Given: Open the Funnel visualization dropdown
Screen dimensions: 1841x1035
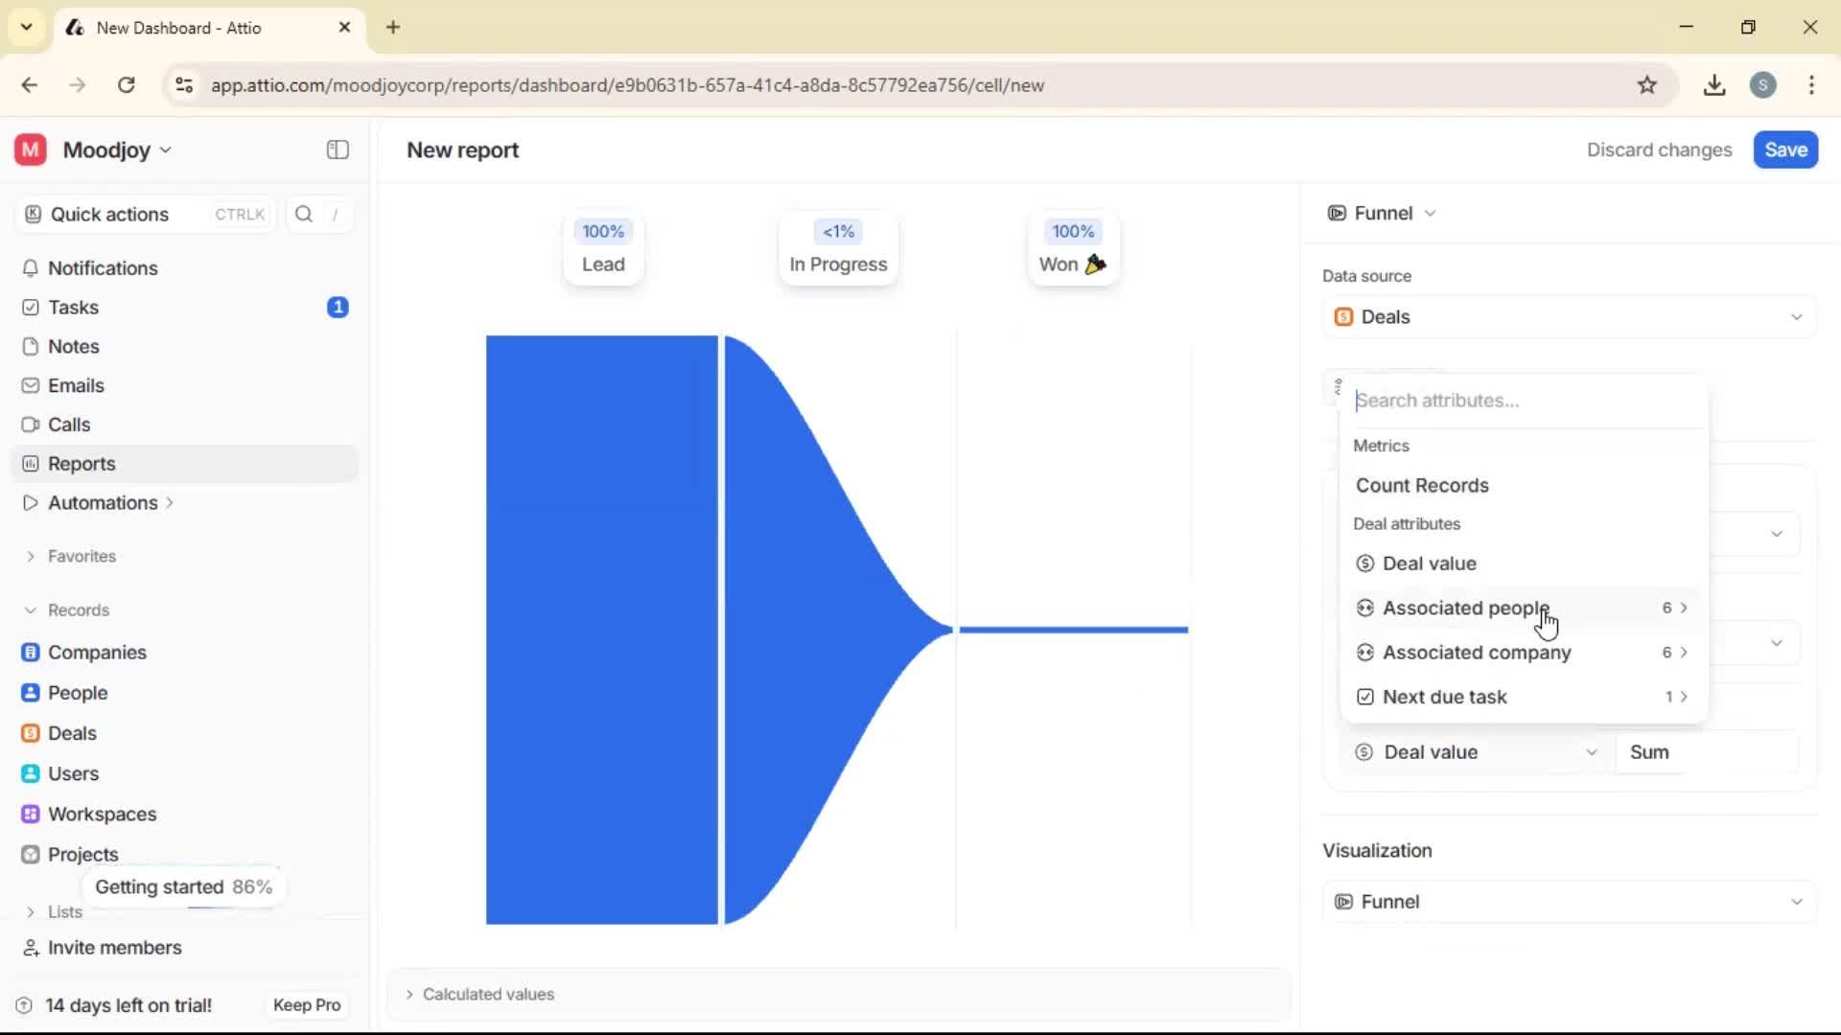Looking at the screenshot, I should coord(1798,901).
